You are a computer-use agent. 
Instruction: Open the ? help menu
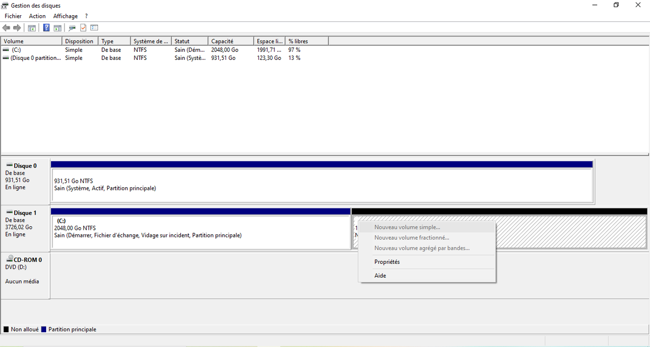click(x=87, y=16)
